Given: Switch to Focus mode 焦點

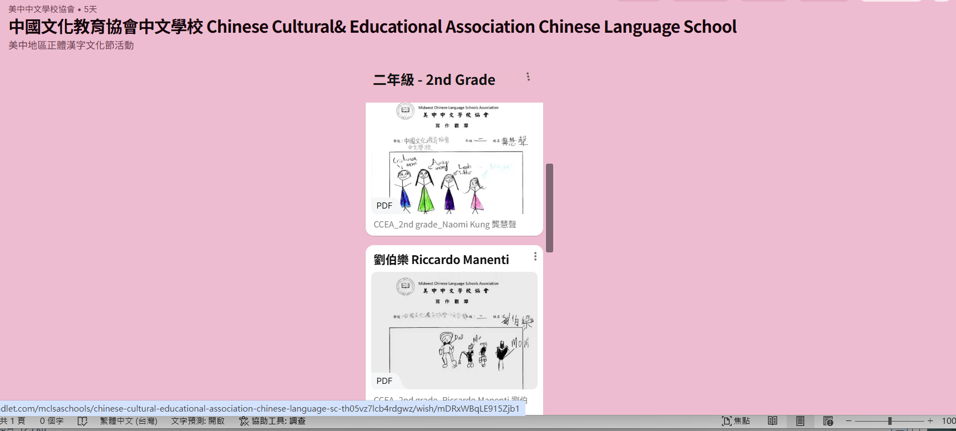Looking at the screenshot, I should point(736,421).
